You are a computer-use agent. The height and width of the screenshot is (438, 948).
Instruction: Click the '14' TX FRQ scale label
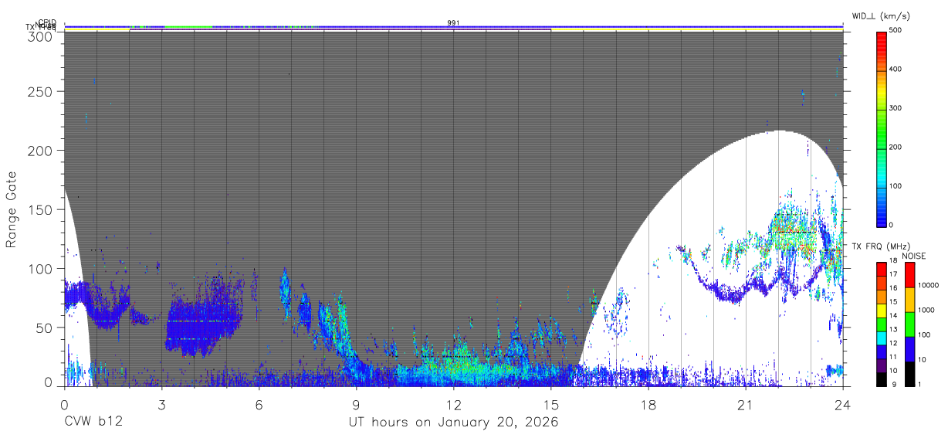pyautogui.click(x=895, y=316)
